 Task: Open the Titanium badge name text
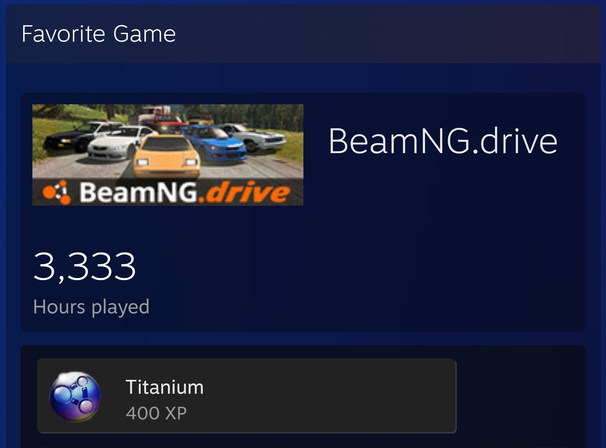[165, 387]
